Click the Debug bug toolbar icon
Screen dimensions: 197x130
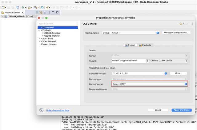click(23, 7)
